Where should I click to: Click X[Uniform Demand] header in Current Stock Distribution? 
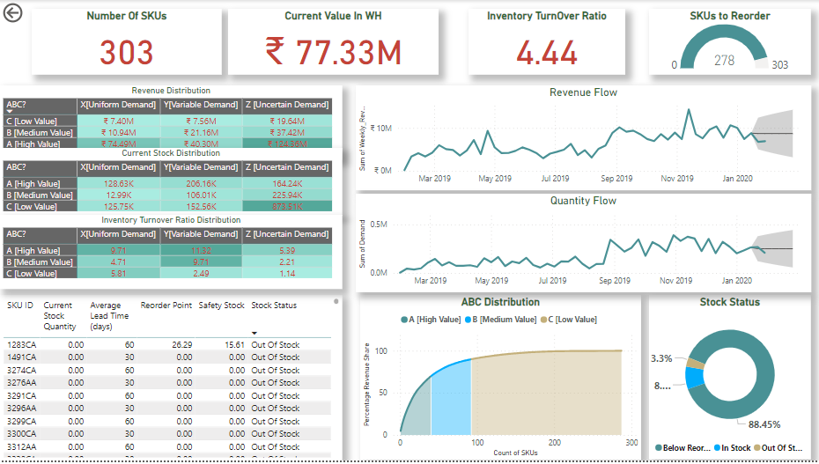tap(118, 167)
